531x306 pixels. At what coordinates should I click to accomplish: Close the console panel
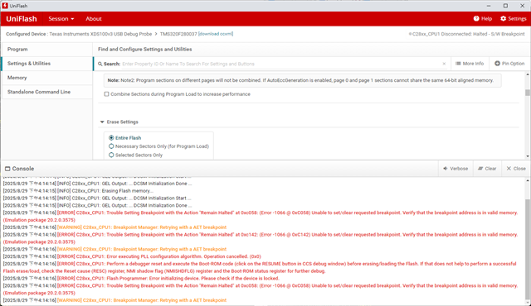pyautogui.click(x=516, y=169)
